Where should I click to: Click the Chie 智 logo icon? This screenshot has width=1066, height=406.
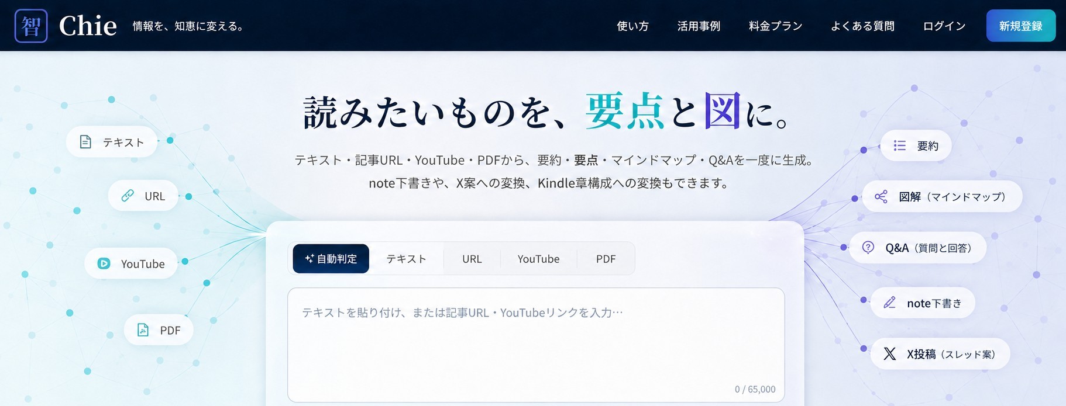[31, 26]
